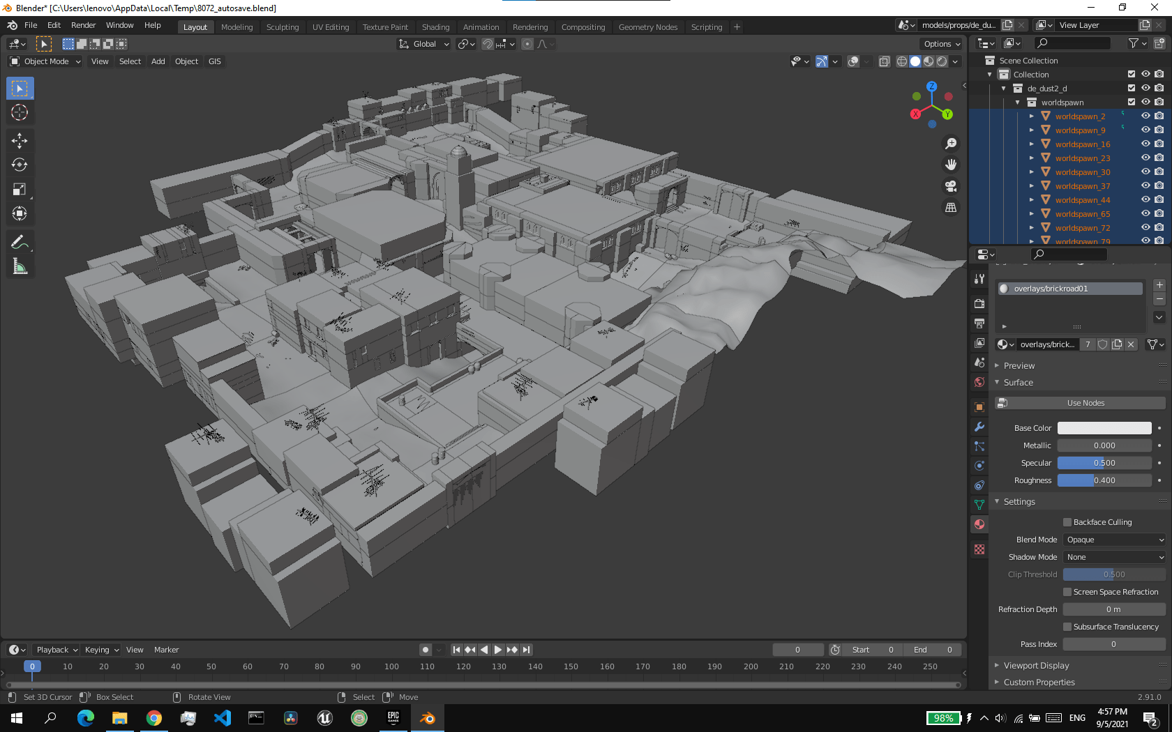Click the zoom view magnifier icon

pos(951,144)
